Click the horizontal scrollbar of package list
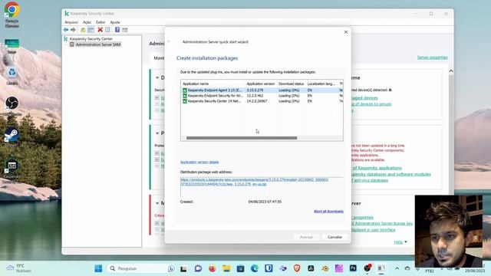 coord(242,138)
